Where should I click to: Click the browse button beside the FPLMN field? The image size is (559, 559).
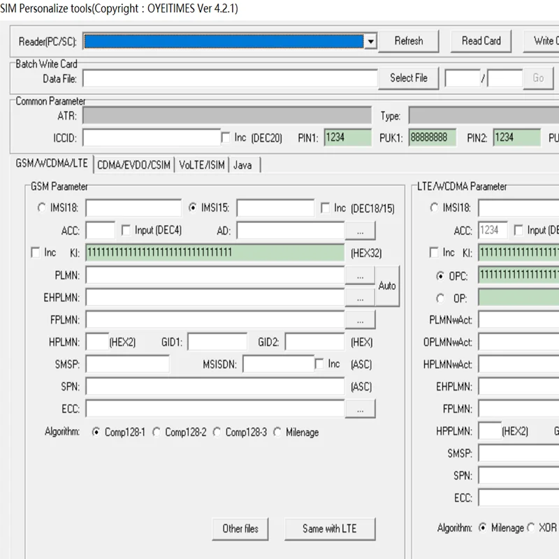360,320
